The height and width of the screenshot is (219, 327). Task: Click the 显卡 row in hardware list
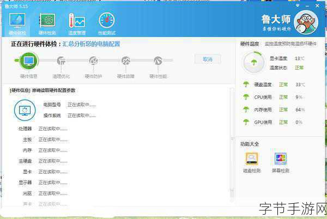click(x=27, y=172)
